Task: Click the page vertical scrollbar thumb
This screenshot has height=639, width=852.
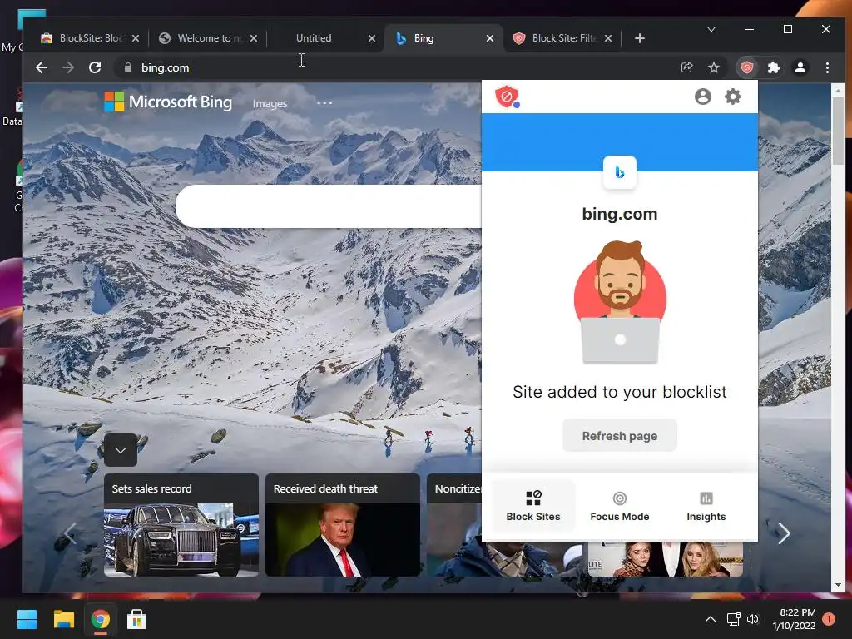Action: (x=838, y=131)
